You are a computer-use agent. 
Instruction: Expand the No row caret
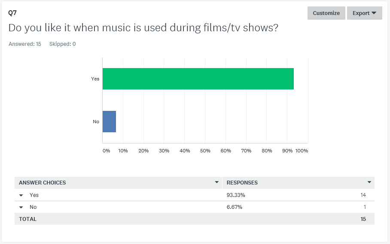pos(21,207)
